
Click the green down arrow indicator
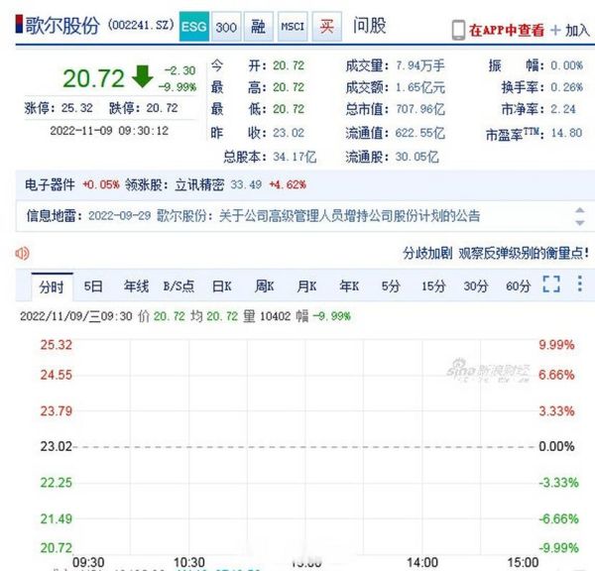pyautogui.click(x=142, y=76)
